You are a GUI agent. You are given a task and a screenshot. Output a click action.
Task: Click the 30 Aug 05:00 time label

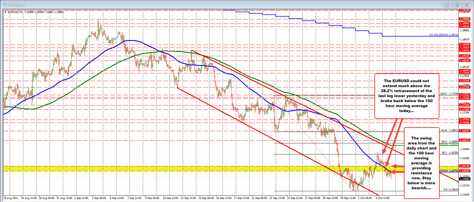point(47,198)
